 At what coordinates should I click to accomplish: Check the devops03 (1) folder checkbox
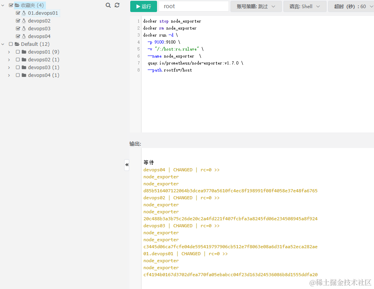click(17, 68)
